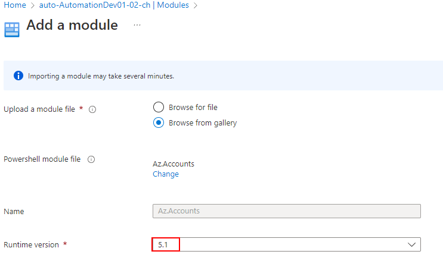Click the info icon in the import banner

click(18, 76)
